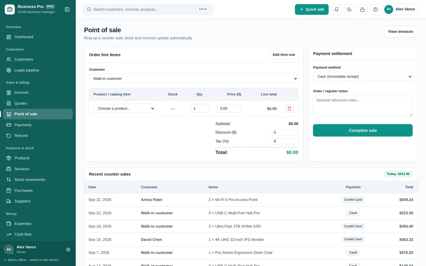Collapse the sidebar panel icon
The height and width of the screenshot is (266, 426).
pos(67,9)
